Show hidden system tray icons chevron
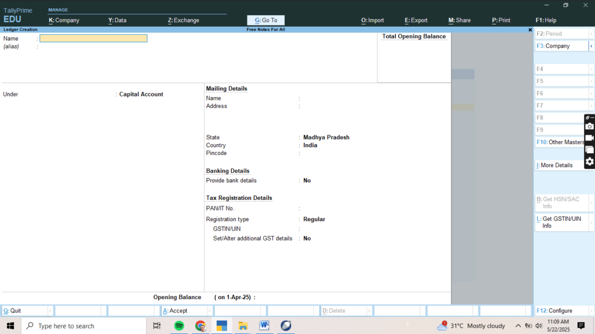 pyautogui.click(x=518, y=326)
